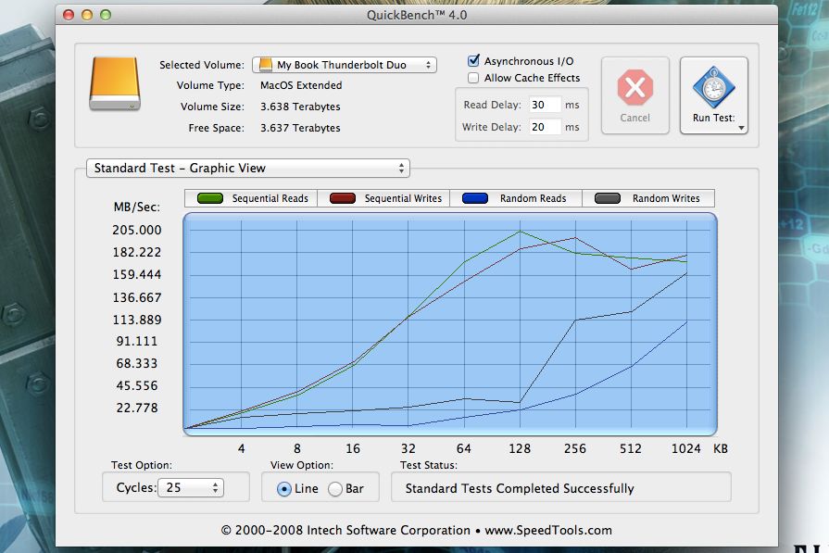Click the 1024 x-axis label

tap(685, 449)
